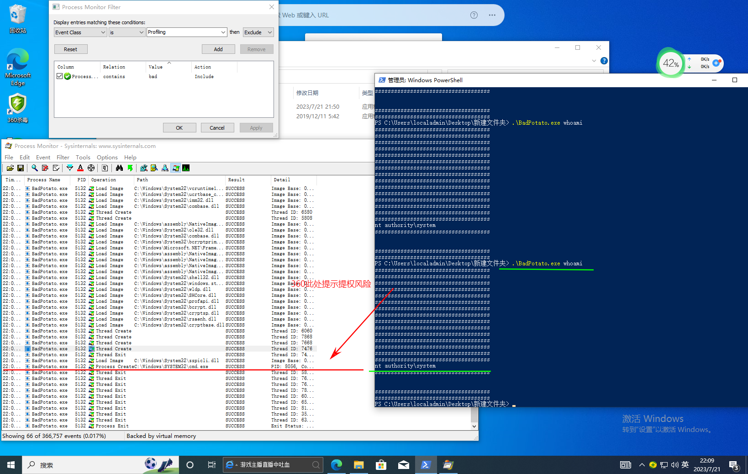Image resolution: width=748 pixels, height=474 pixels.
Task: Open the Mail taskbar icon
Action: click(404, 465)
